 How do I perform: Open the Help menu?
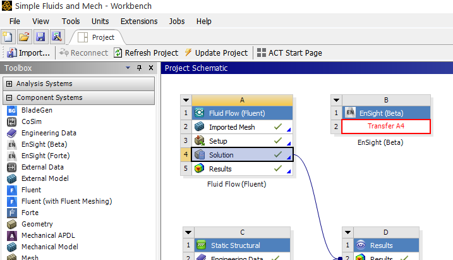click(x=204, y=22)
